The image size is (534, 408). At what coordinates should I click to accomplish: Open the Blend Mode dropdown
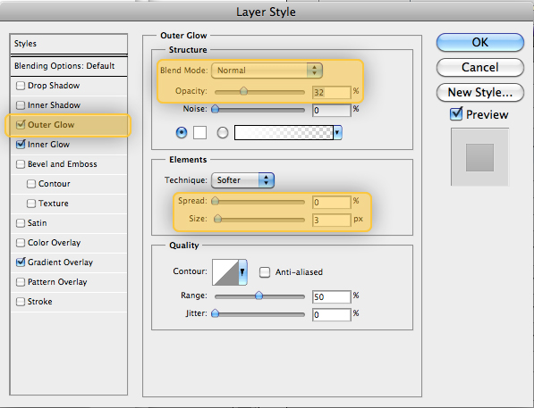(267, 71)
